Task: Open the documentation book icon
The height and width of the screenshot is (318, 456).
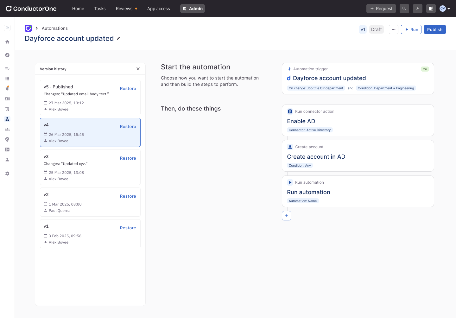Action: tap(431, 9)
